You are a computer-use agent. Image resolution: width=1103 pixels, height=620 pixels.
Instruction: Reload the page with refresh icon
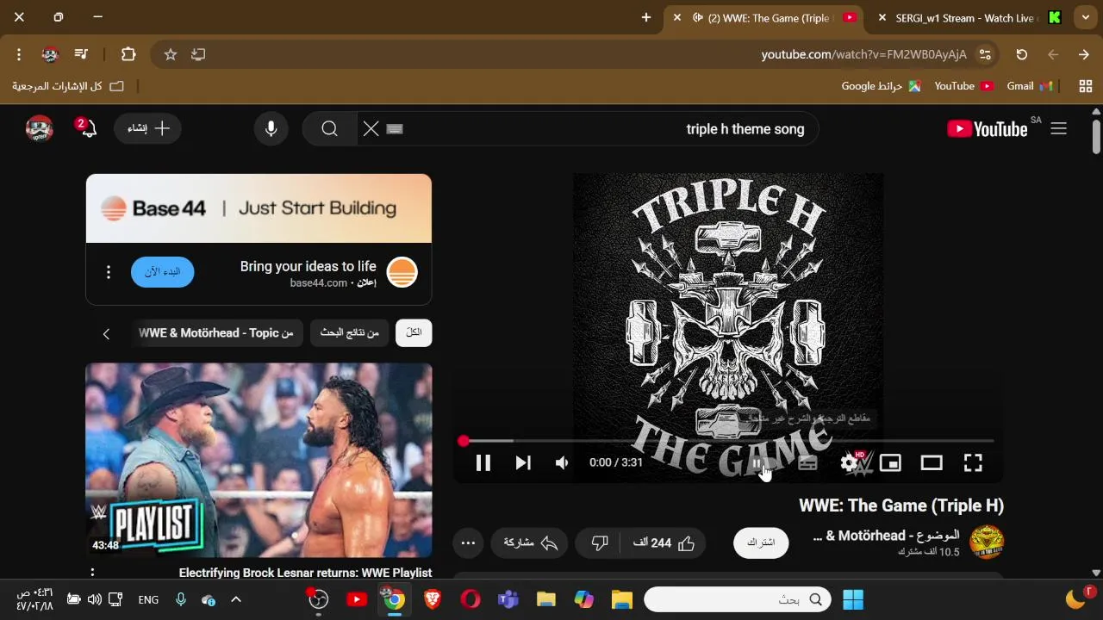click(1022, 54)
